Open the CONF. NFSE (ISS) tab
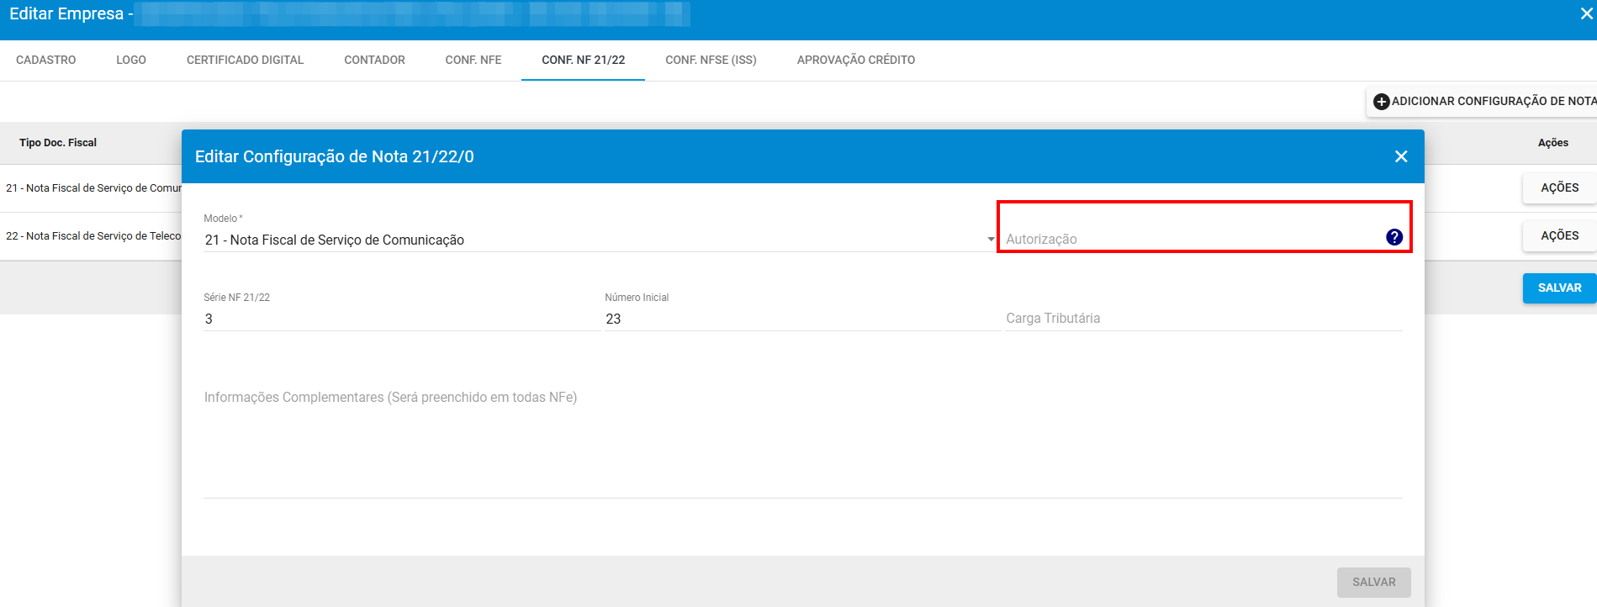The image size is (1597, 607). tap(711, 60)
